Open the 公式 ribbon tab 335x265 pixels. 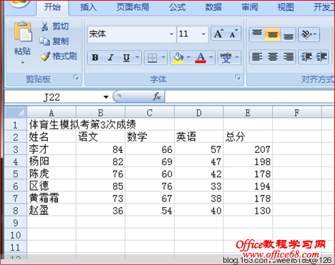click(x=178, y=7)
